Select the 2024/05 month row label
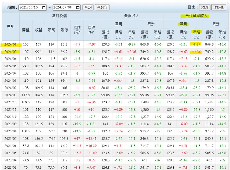 coord(11,66)
